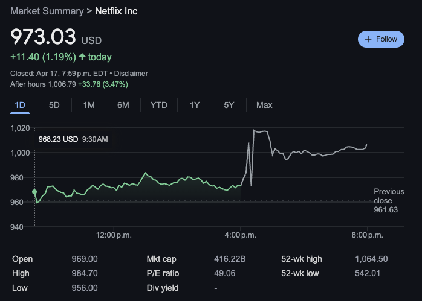Click the 52-wk high value 1,064.50
This screenshot has width=422, height=301.
point(371,259)
